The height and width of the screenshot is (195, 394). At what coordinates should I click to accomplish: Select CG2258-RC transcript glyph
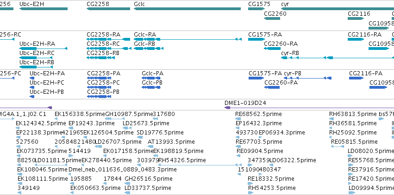tap(109, 49)
